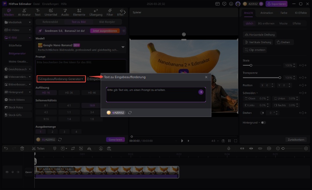The image size is (312, 190).
Task: Click the Vertikale Drehung button
Action: pyautogui.click(x=258, y=42)
